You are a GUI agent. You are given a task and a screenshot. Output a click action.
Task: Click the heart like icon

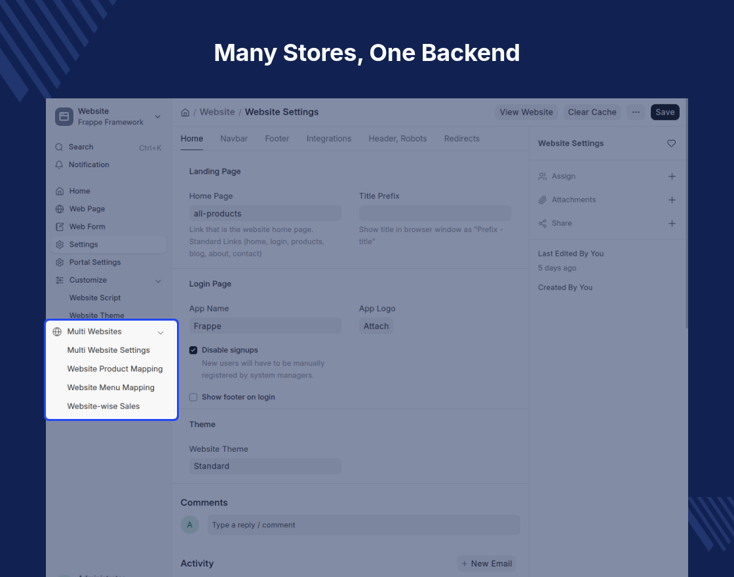tap(671, 144)
